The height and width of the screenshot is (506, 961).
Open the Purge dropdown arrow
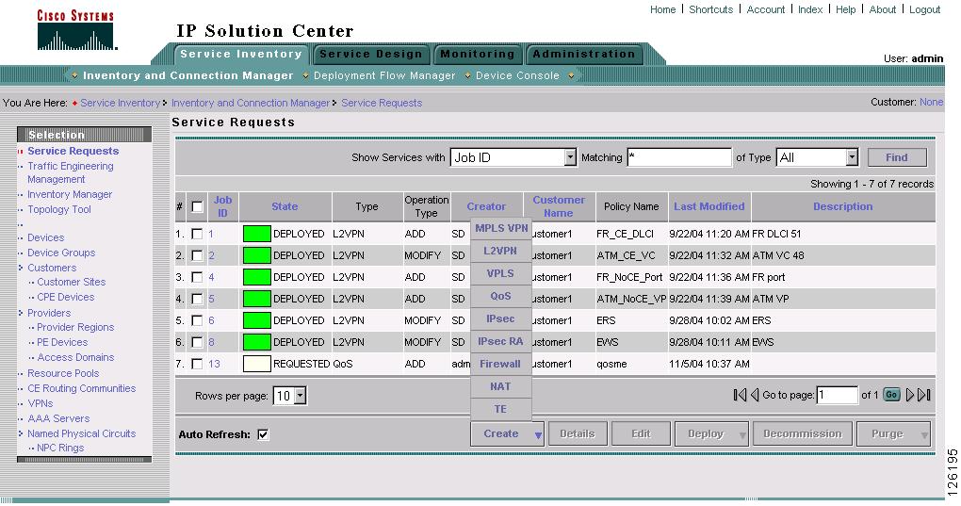coord(924,434)
